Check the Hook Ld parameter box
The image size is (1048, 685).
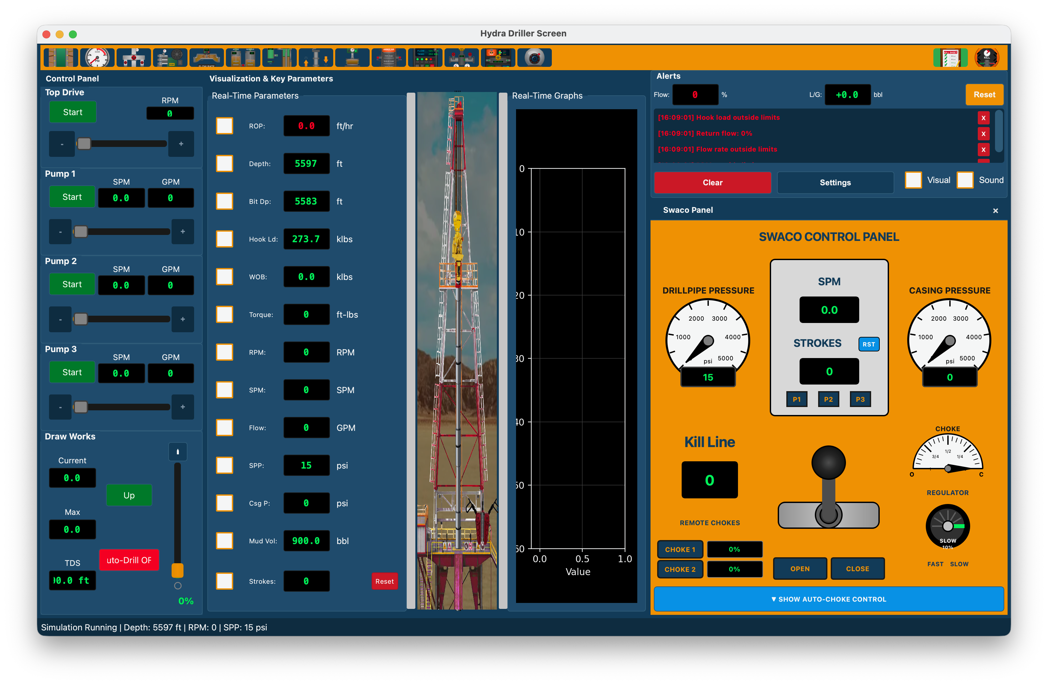point(225,239)
